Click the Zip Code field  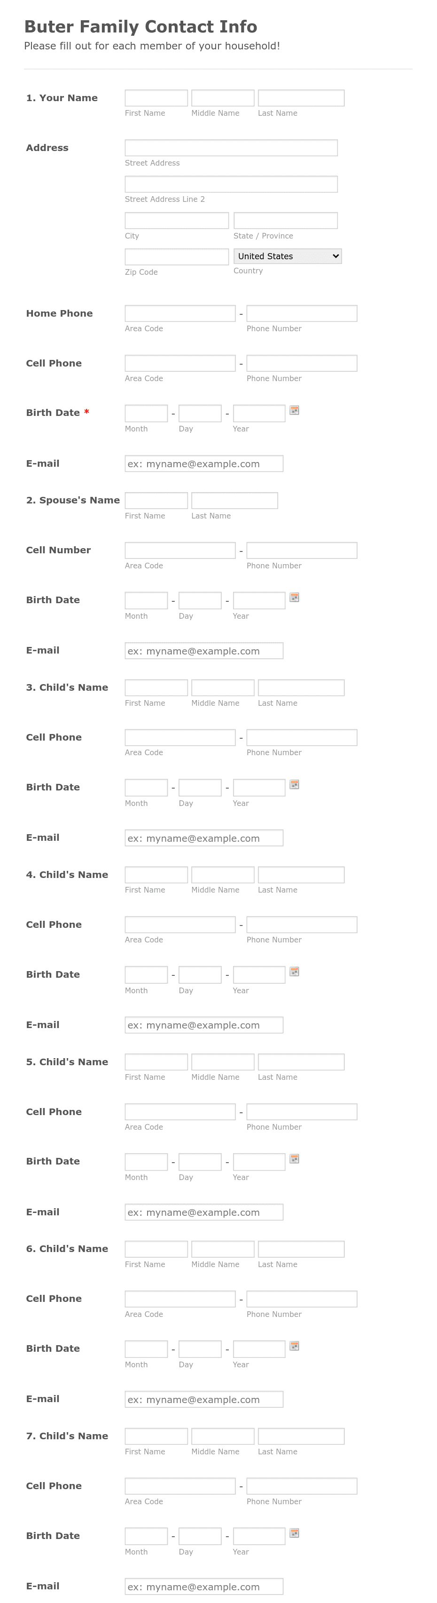pos(177,256)
